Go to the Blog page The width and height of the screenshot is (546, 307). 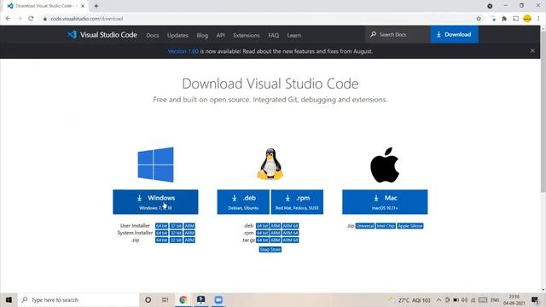(x=202, y=36)
